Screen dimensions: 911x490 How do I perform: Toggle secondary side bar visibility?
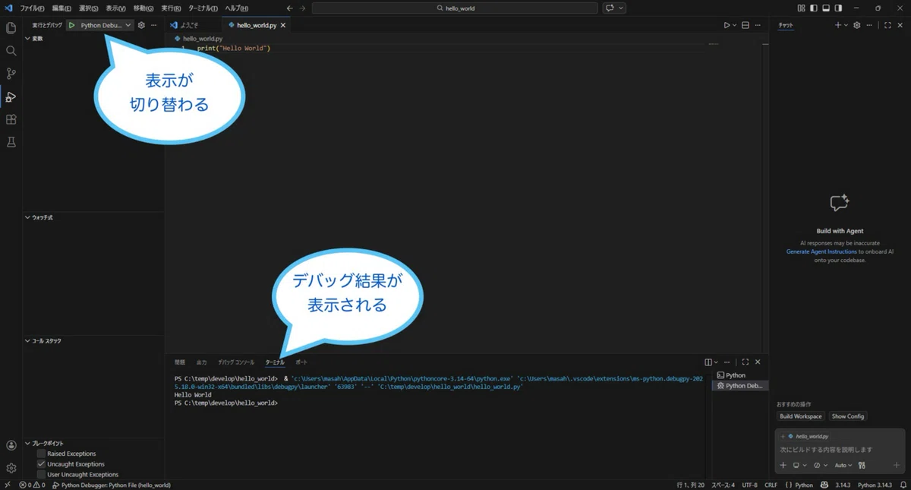[x=838, y=8]
